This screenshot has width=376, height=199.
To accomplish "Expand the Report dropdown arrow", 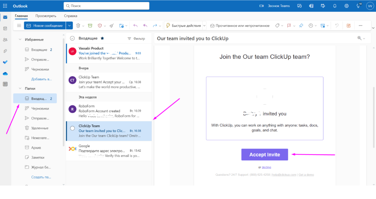I will pos(105,26).
